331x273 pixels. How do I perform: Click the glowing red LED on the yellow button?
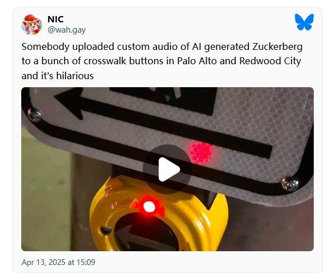[x=149, y=206]
